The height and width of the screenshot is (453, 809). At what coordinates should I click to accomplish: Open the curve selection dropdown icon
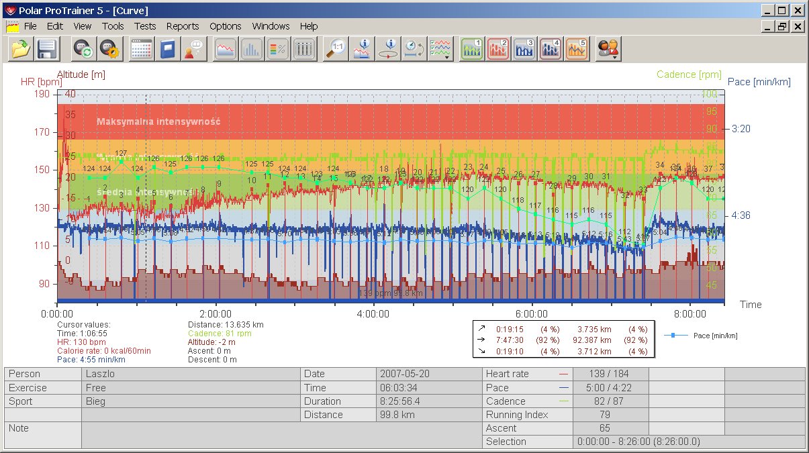[440, 49]
